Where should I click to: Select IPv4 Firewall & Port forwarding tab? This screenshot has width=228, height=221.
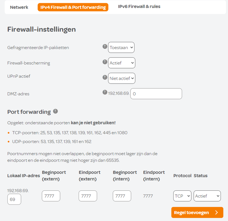click(x=73, y=7)
